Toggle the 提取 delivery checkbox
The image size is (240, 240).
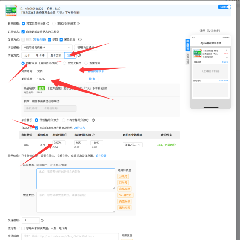[x=49, y=40]
